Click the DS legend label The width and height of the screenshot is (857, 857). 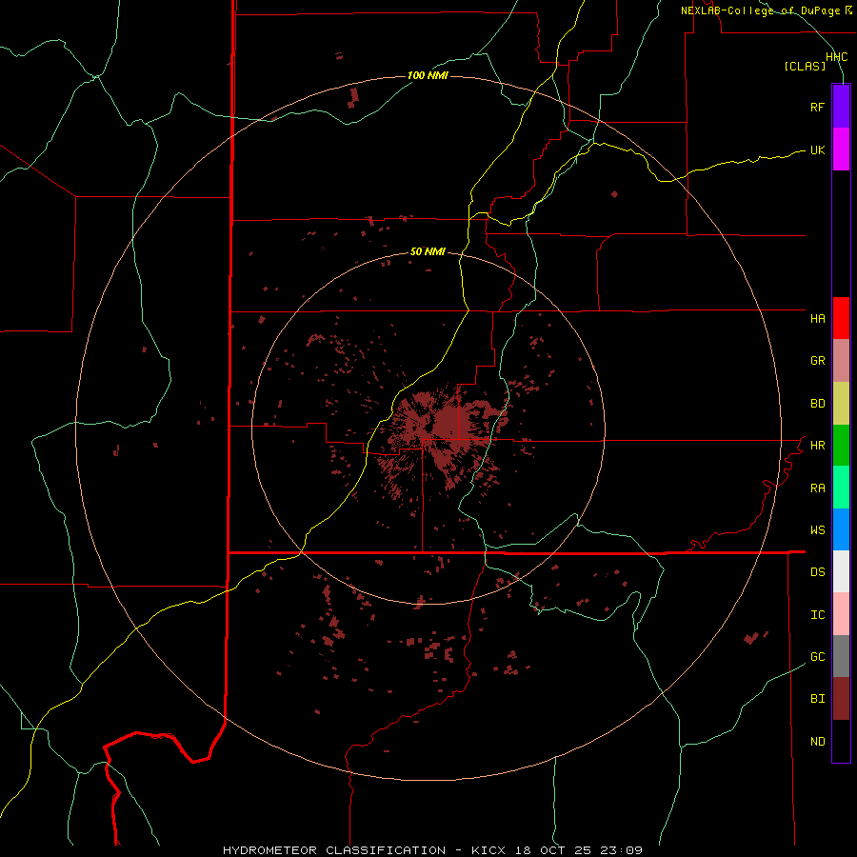817,572
